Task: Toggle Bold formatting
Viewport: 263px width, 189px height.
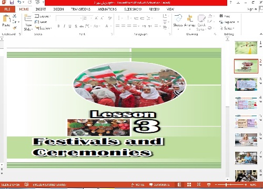Action: click(58, 26)
